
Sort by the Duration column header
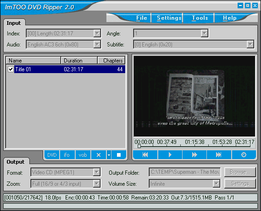(79, 60)
